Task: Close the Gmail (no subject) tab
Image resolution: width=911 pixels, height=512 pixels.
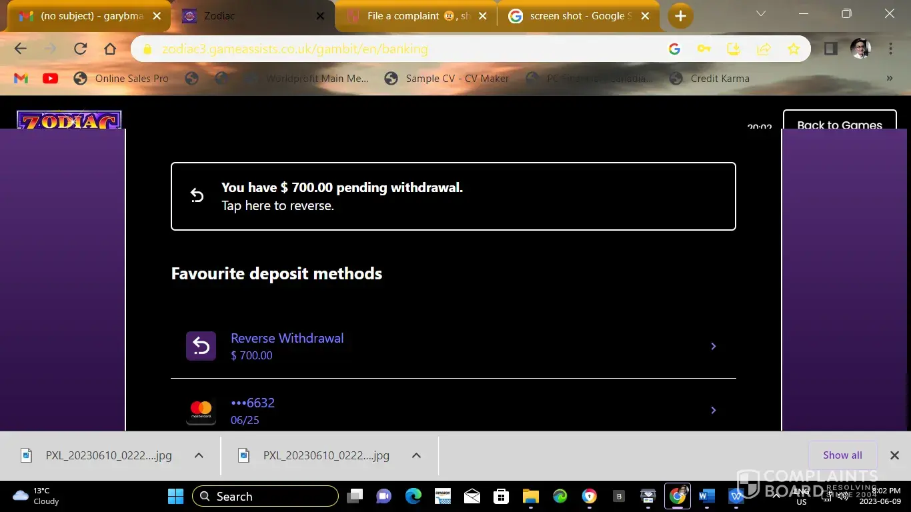Action: [x=157, y=16]
